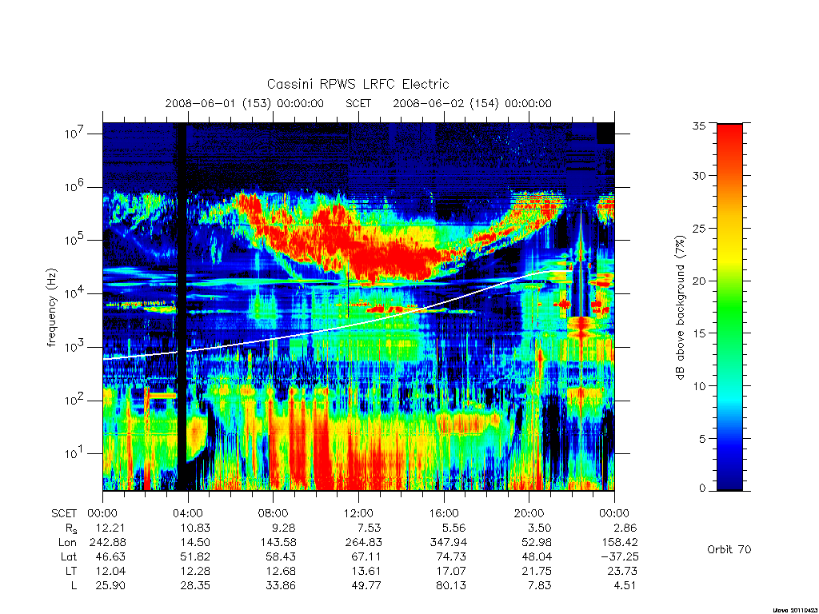This screenshot has width=819, height=614.
Task: Click LT value 13.61
Action: pyautogui.click(x=366, y=571)
